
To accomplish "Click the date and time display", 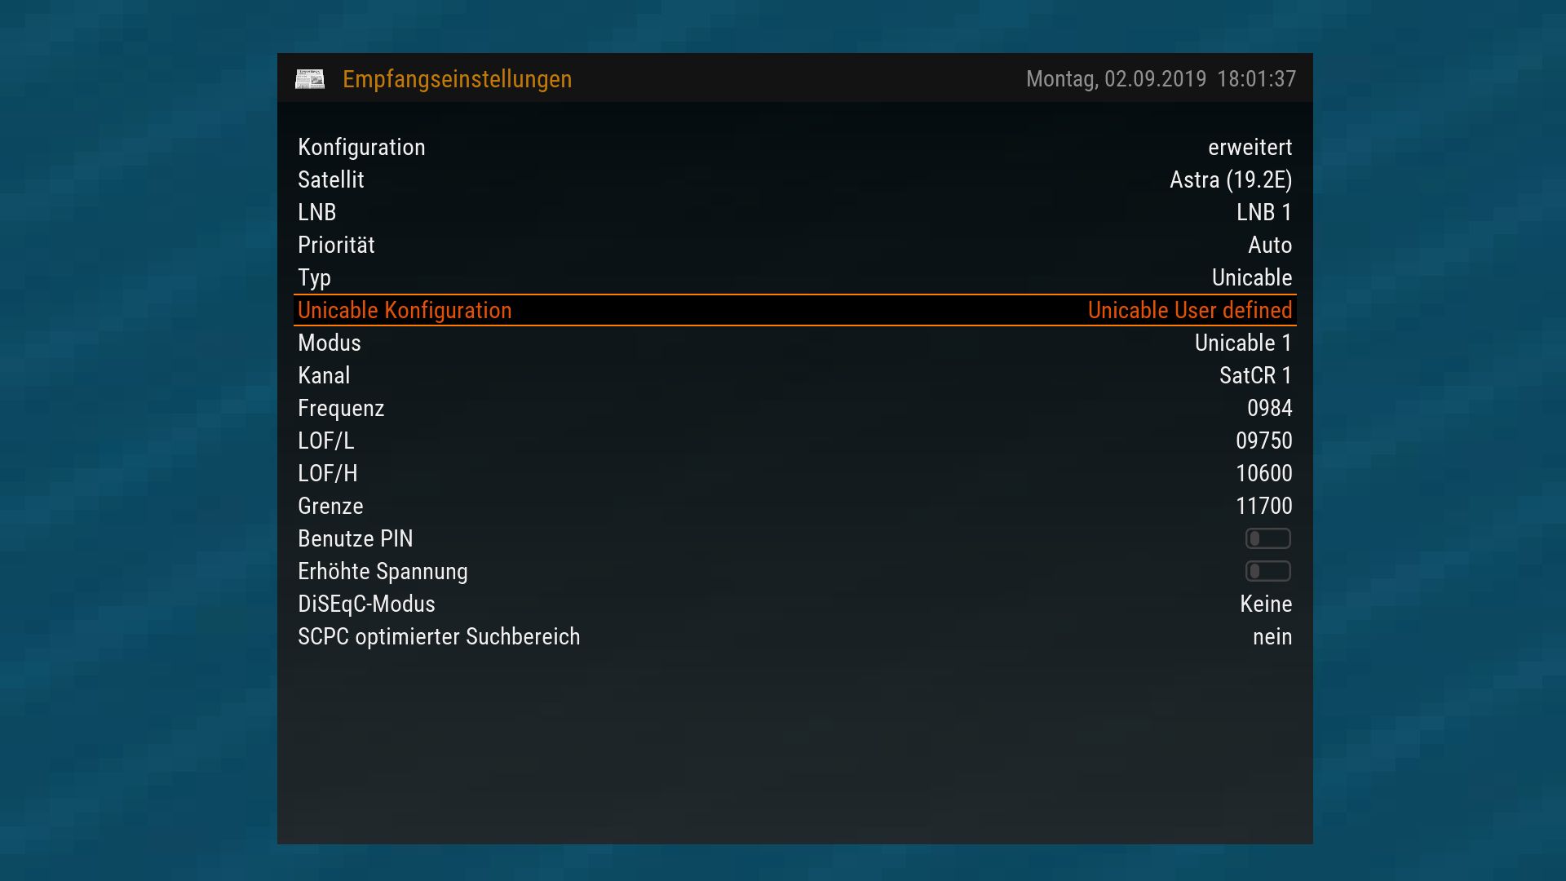I will click(x=1161, y=79).
